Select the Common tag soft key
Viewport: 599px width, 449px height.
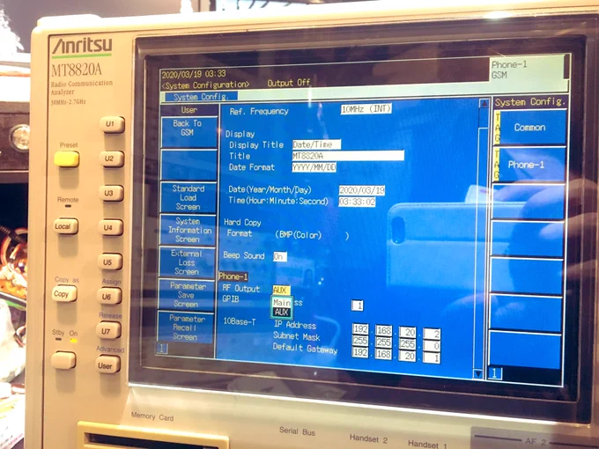(x=529, y=127)
